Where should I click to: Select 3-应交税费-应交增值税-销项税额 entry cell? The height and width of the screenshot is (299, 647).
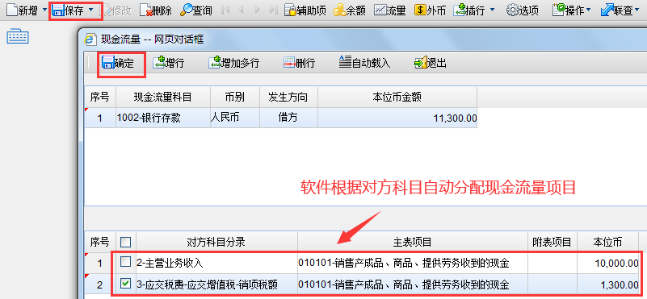(x=216, y=284)
